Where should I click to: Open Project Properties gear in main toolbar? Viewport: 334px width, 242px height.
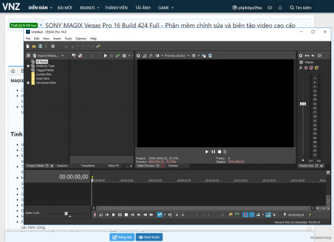(x=53, y=46)
